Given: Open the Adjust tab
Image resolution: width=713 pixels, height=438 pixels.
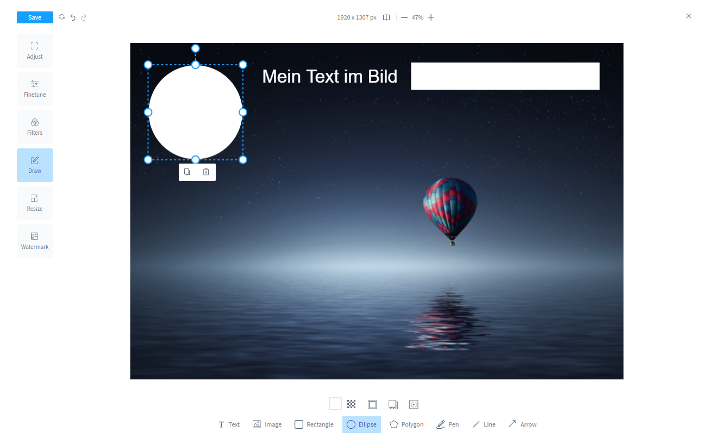Looking at the screenshot, I should pos(35,51).
